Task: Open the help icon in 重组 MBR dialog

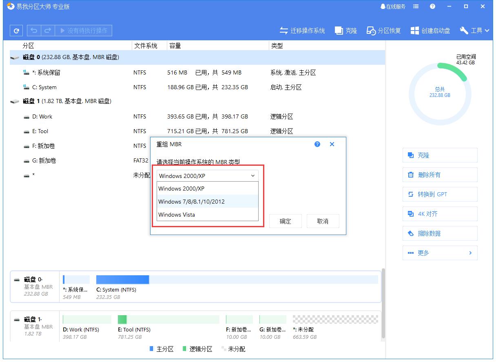Action: tap(317, 144)
